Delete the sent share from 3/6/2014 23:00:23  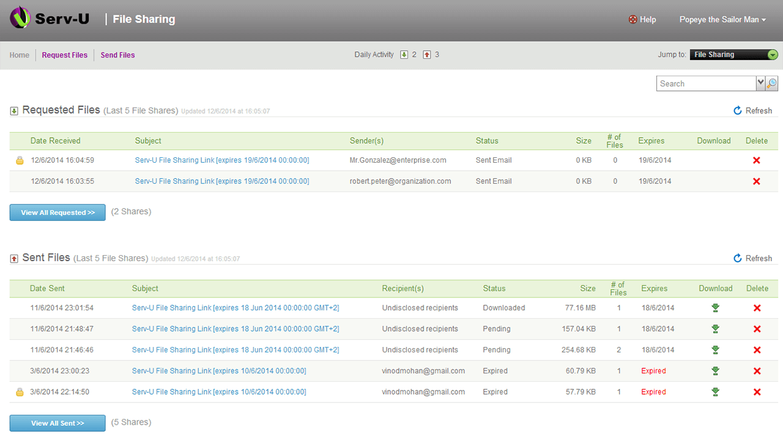(x=757, y=371)
